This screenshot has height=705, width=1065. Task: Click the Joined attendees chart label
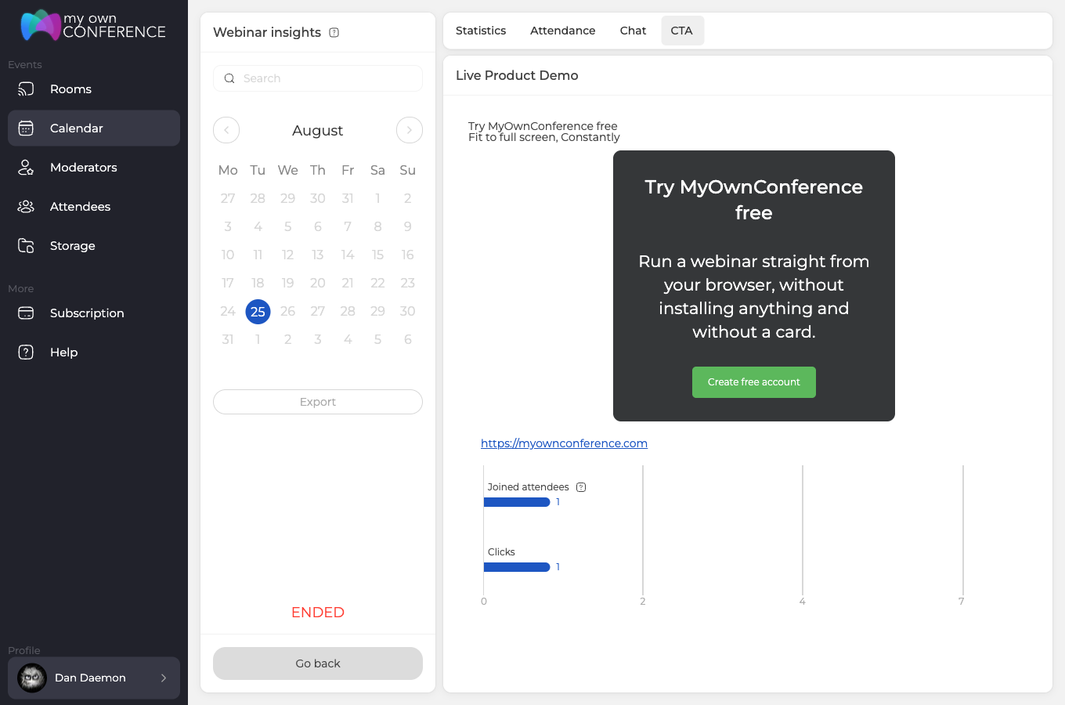point(529,487)
